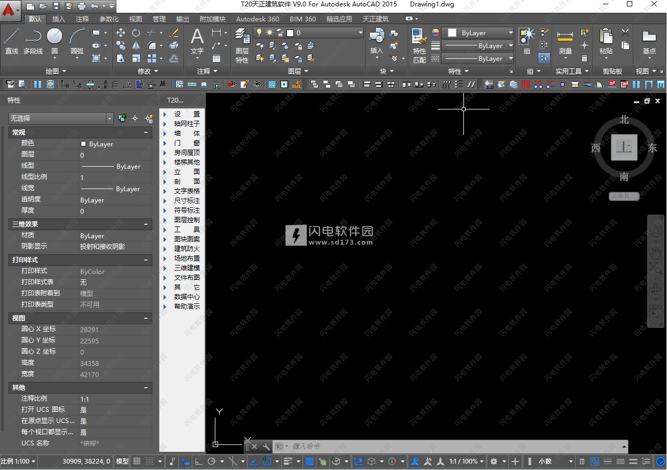Click the 粘贴 paste icon
Screen dimensions: 667x470
pyautogui.click(x=606, y=42)
